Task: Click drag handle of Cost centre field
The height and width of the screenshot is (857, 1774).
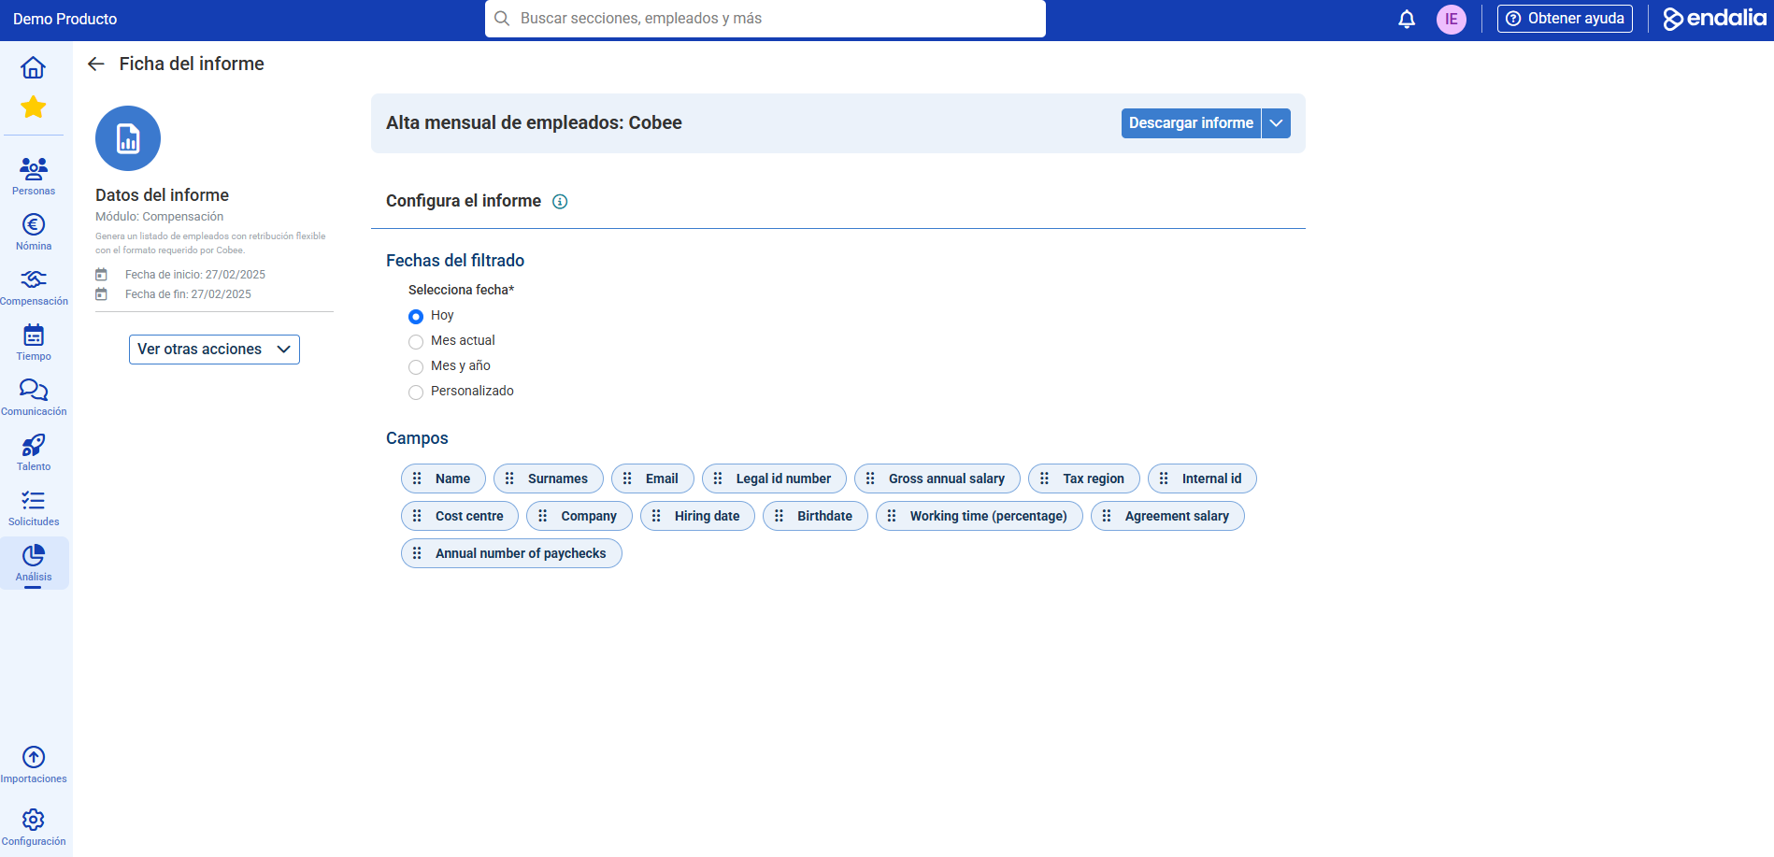Action: click(x=417, y=516)
